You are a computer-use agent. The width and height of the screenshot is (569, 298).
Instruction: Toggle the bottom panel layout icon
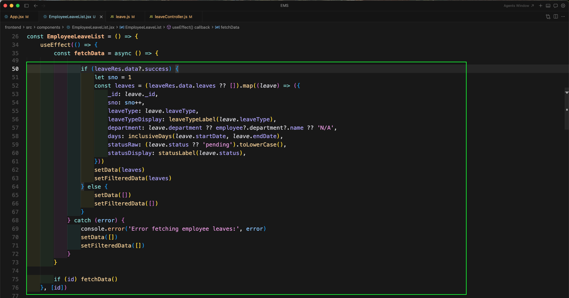click(x=548, y=6)
